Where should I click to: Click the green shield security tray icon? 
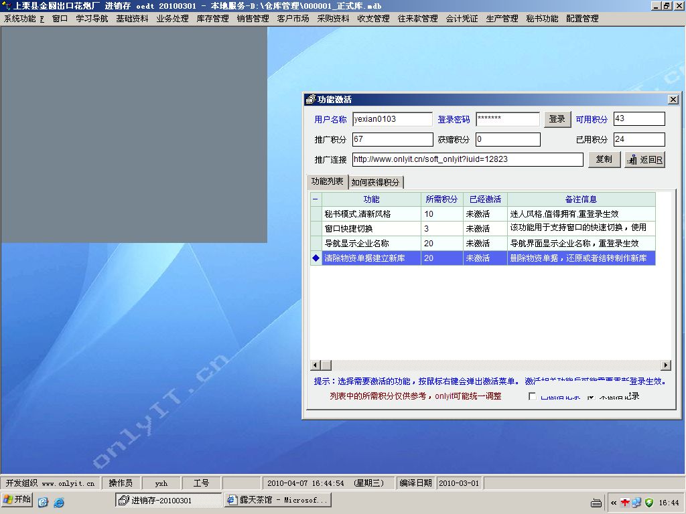point(648,502)
